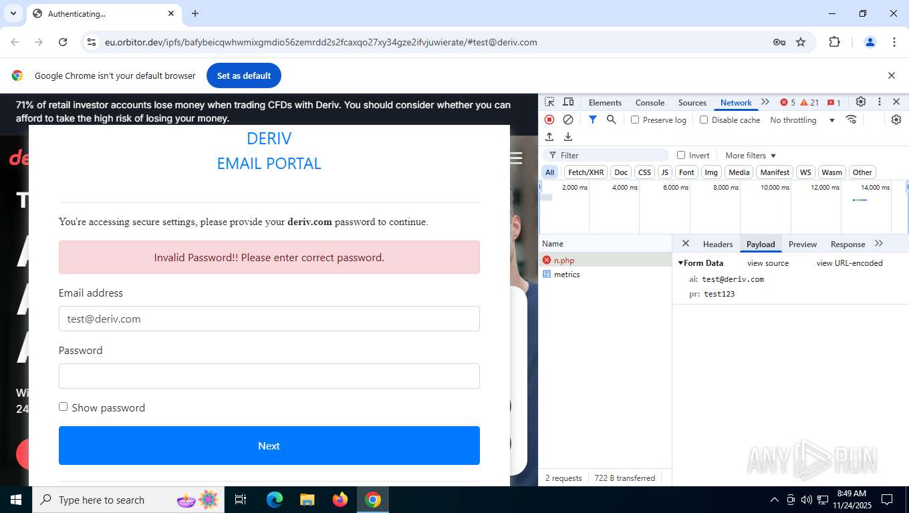Viewport: 909px width, 513px height.
Task: Close the request details pane
Action: click(x=685, y=244)
